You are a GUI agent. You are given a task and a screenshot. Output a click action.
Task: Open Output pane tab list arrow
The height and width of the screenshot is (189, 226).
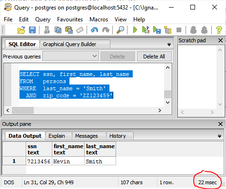point(219,136)
